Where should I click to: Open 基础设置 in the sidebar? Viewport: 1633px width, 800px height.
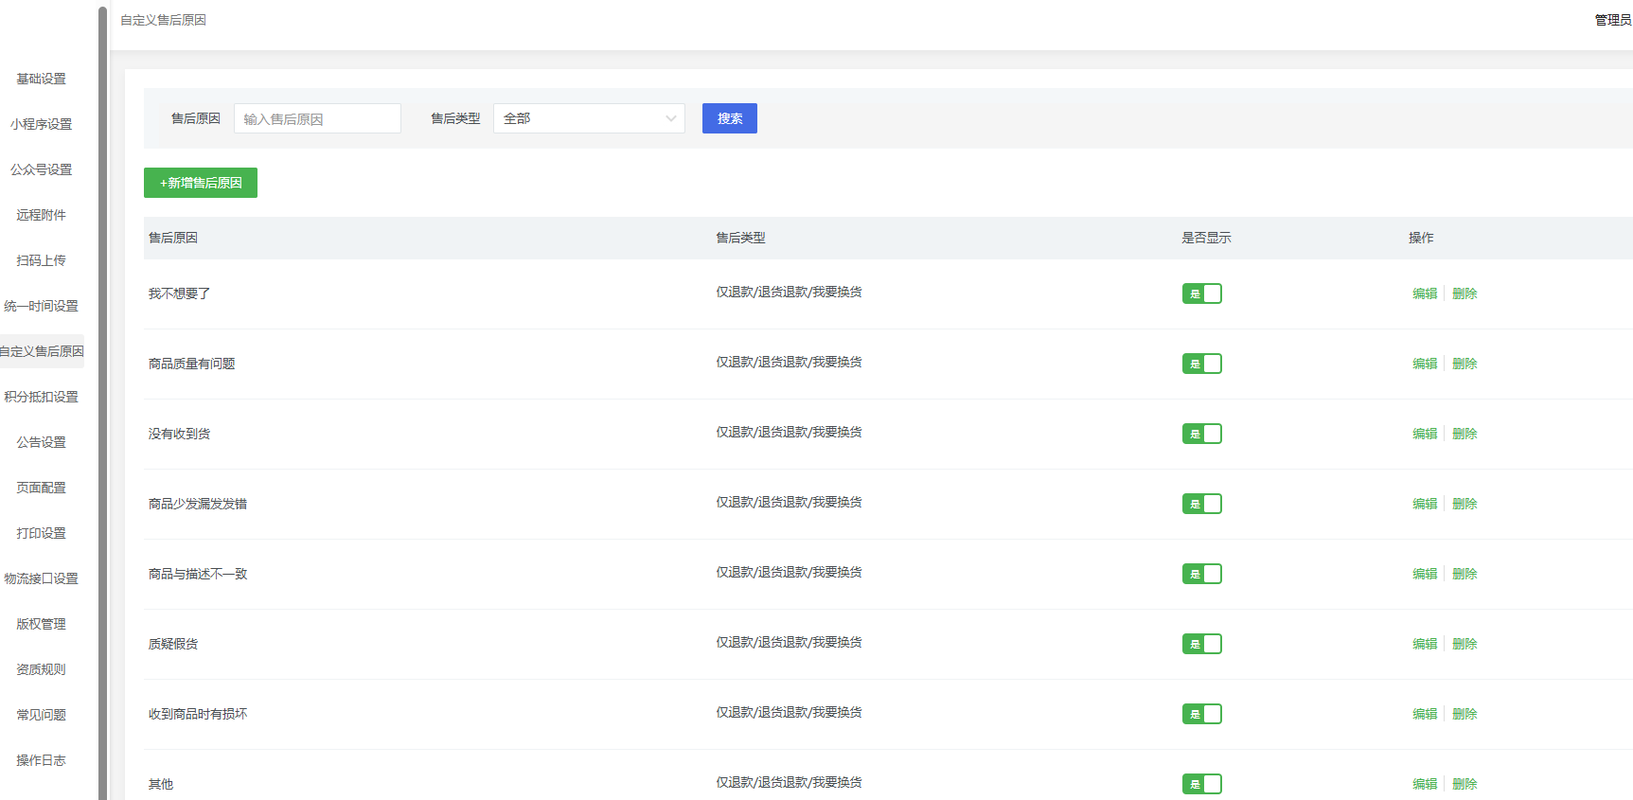pos(42,79)
